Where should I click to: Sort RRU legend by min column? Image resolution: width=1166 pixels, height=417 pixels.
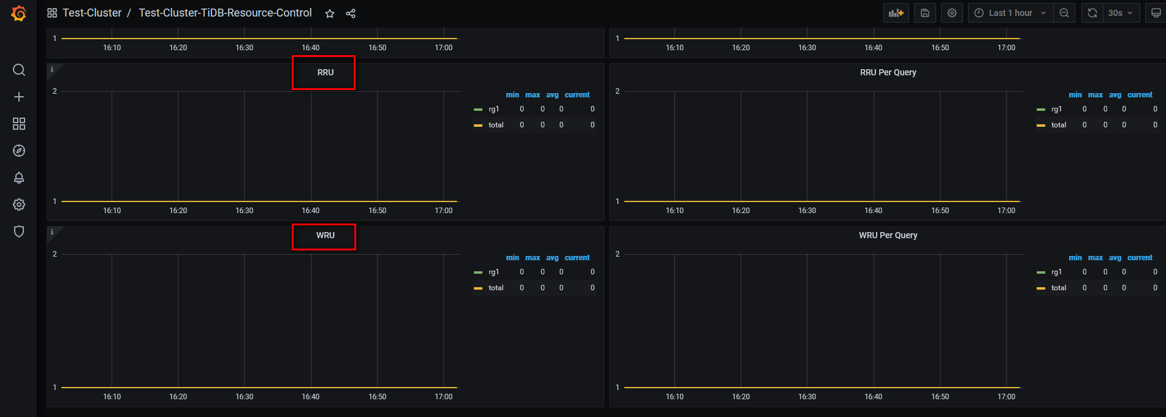[513, 95]
